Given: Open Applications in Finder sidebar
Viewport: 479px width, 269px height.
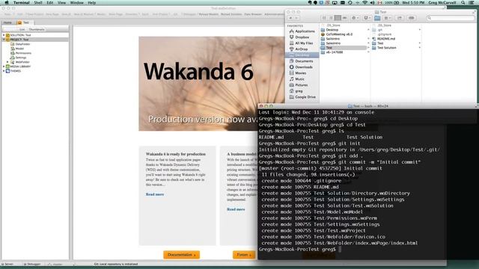Looking at the screenshot, I should coord(302,31).
